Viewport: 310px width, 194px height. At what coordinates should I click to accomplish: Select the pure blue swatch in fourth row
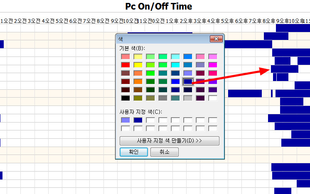click(175, 81)
